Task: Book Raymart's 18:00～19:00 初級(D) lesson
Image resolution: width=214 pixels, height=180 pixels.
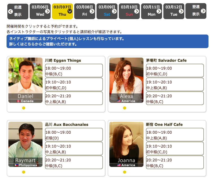Action: (x=74, y=135)
